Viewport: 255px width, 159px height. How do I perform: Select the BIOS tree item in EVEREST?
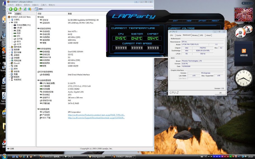tap(17, 41)
